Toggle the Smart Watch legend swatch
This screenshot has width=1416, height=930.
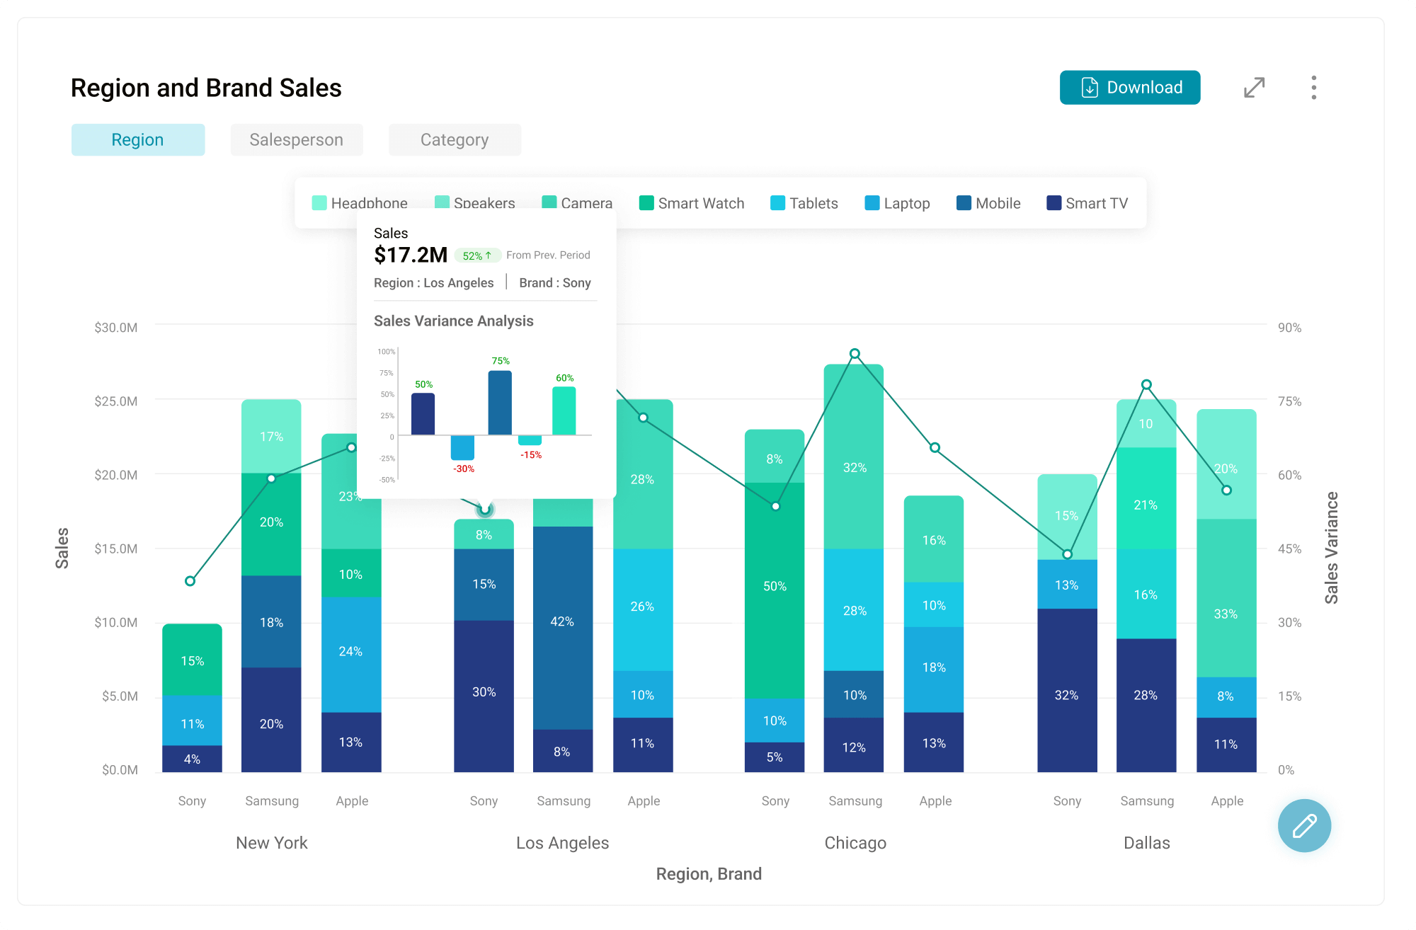pos(646,203)
